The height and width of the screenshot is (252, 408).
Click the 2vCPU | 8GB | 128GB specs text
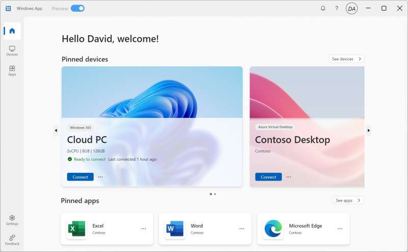86,151
